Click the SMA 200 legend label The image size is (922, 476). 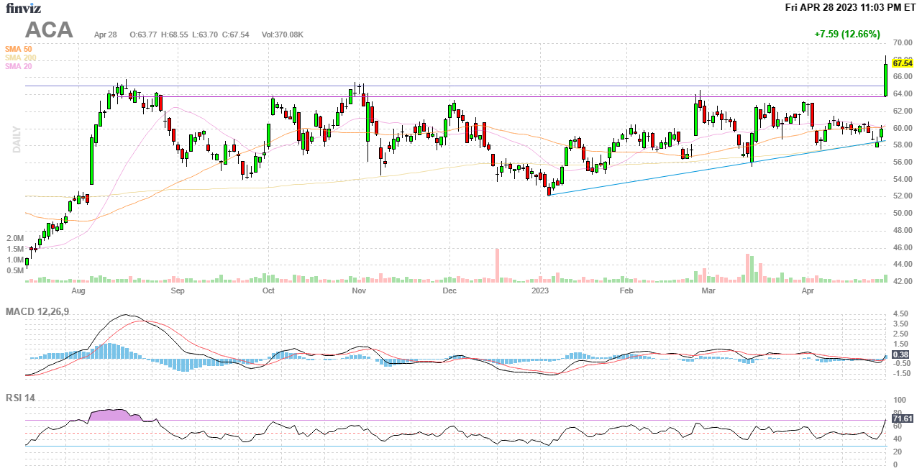[x=20, y=58]
